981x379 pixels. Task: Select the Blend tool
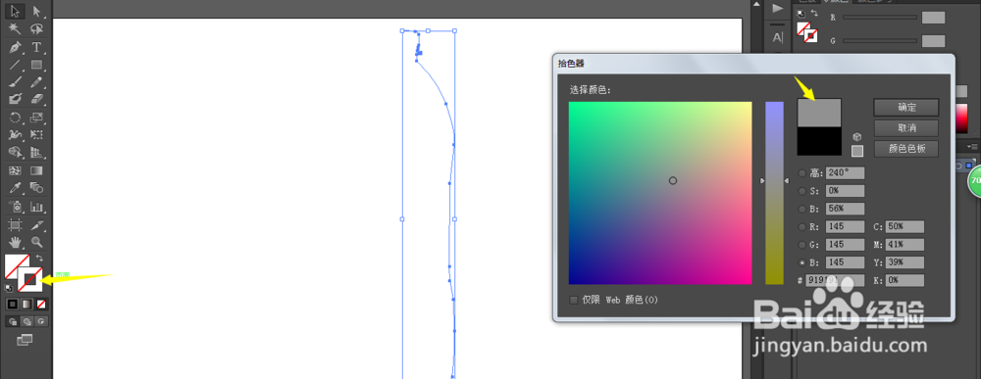click(x=36, y=187)
